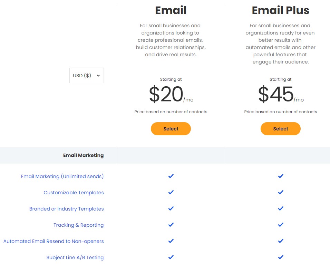Viewport: 330px width, 264px height.
Task: Open the USD ($) currency dropdown
Action: tap(87, 75)
